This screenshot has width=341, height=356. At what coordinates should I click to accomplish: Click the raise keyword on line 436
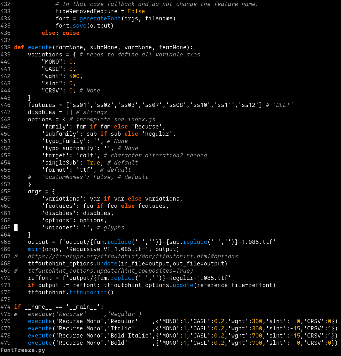(71, 33)
